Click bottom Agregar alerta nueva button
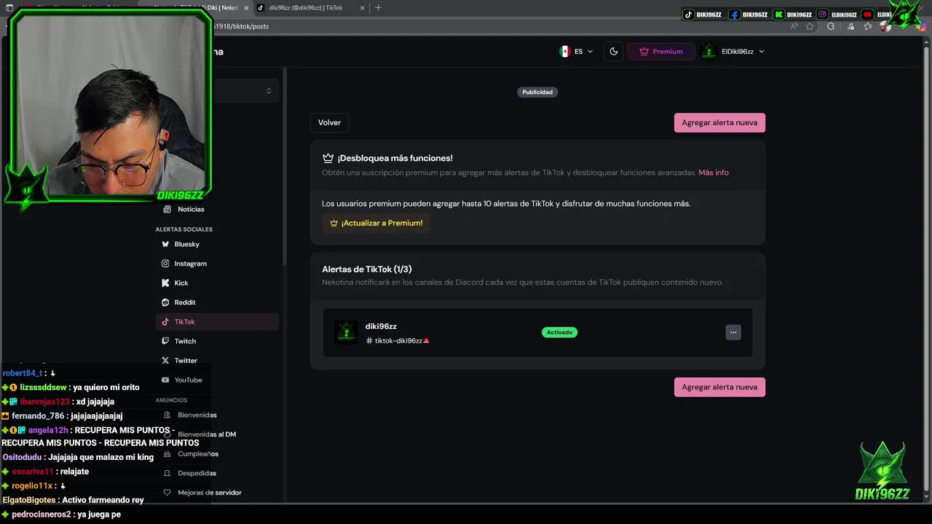 (719, 387)
